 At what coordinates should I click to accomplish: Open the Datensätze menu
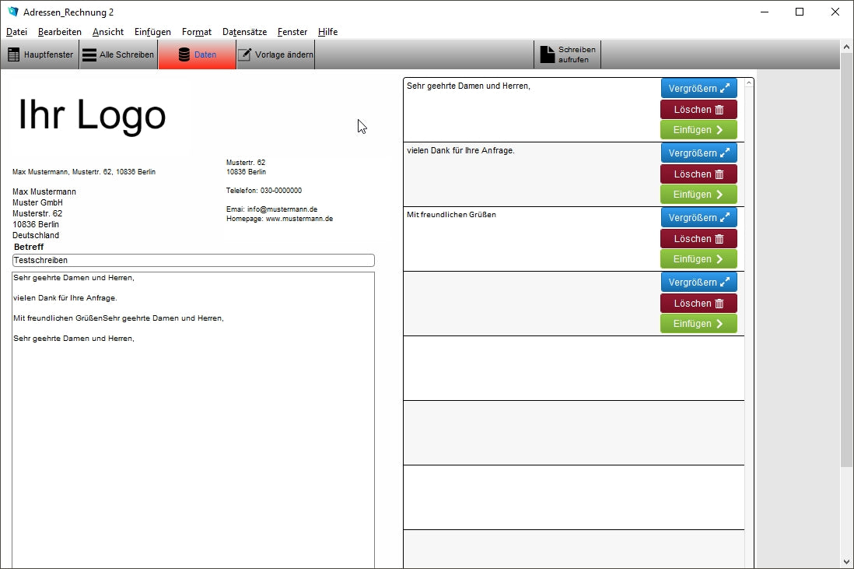point(244,32)
